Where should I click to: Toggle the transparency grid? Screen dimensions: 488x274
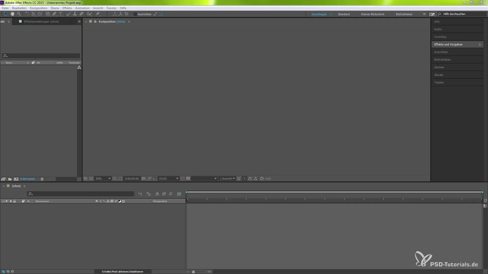coord(188,179)
